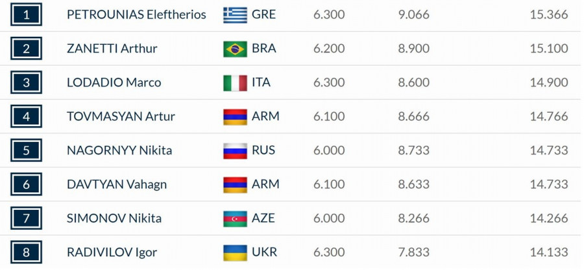Open ZANETTI Arthur athlete name
The height and width of the screenshot is (270, 584).
coord(112,49)
